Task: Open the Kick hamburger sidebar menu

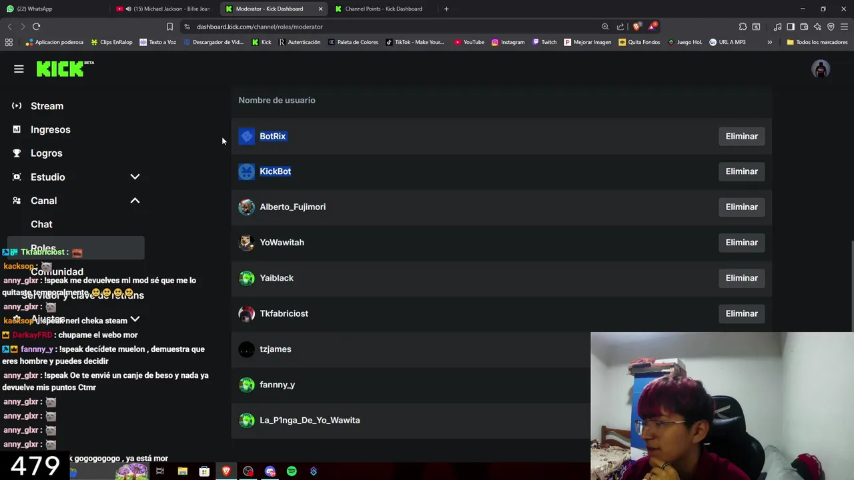Action: pyautogui.click(x=19, y=69)
